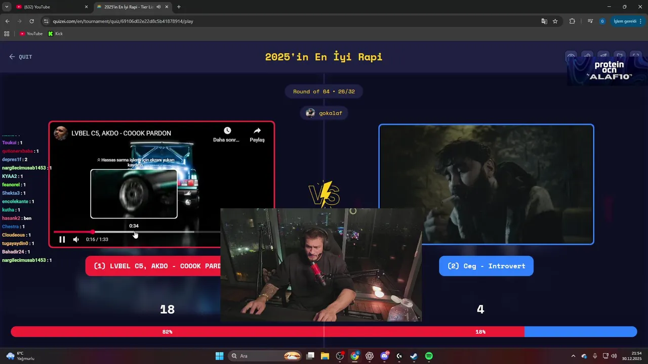Open Task View on the taskbar
648x364 pixels.
(310, 356)
